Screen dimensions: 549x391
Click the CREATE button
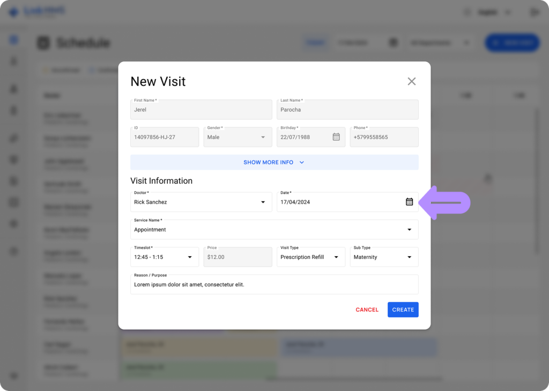tap(403, 310)
